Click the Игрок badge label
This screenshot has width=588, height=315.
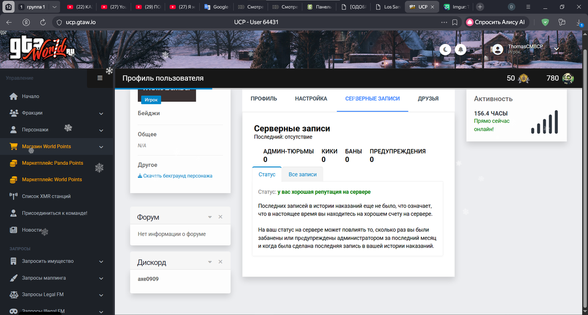click(151, 99)
